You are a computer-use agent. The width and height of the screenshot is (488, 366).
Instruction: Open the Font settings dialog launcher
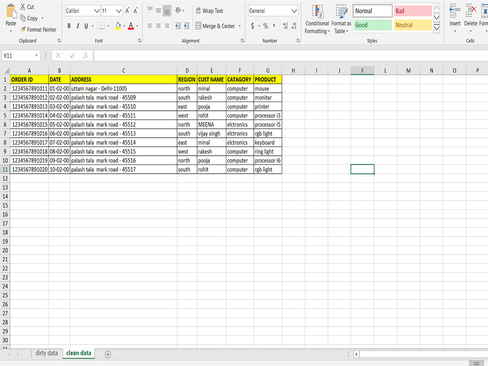point(140,41)
